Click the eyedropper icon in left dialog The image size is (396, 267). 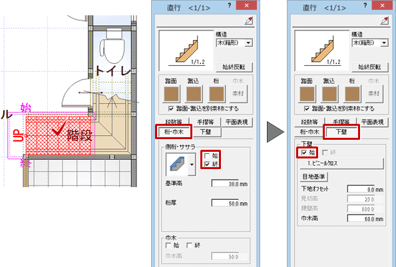(248, 21)
